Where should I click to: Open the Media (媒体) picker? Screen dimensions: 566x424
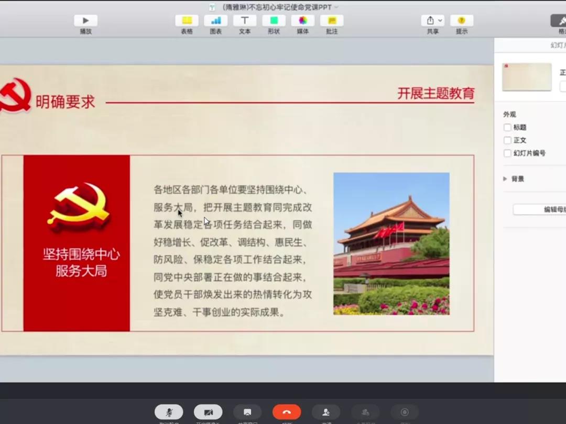pos(303,21)
